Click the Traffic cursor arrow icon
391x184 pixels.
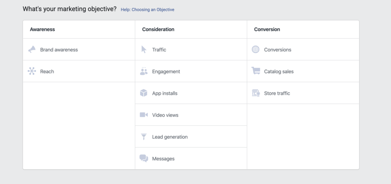[x=144, y=49]
